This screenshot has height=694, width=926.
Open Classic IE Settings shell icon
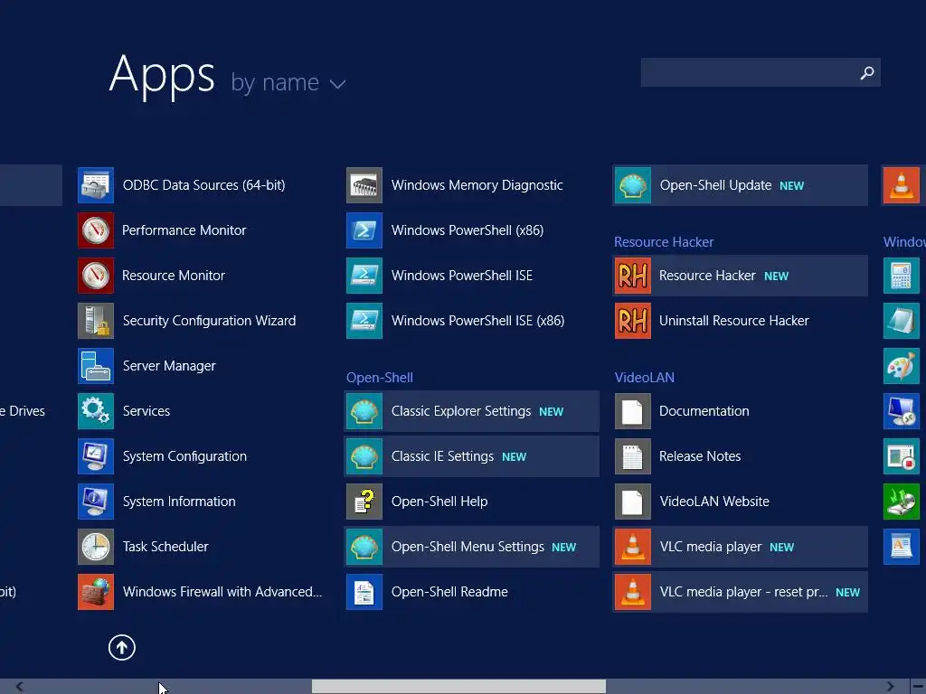tap(364, 456)
